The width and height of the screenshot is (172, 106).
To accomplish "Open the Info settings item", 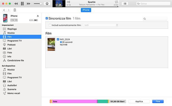I will pos(21,56).
